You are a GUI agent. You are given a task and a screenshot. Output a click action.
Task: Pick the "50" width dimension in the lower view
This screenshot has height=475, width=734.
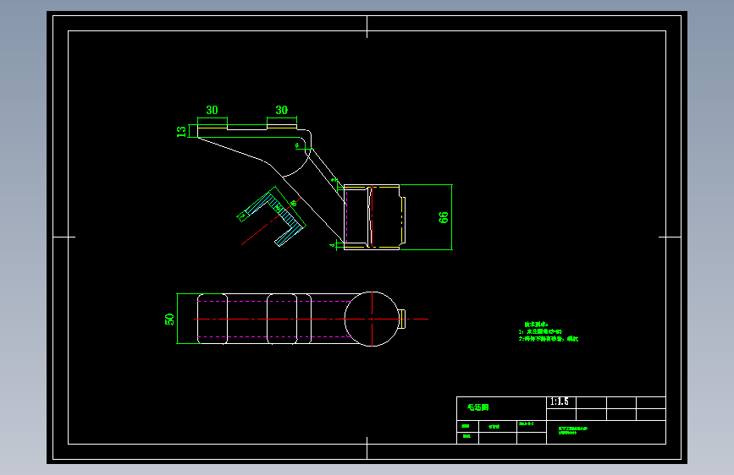169,319
